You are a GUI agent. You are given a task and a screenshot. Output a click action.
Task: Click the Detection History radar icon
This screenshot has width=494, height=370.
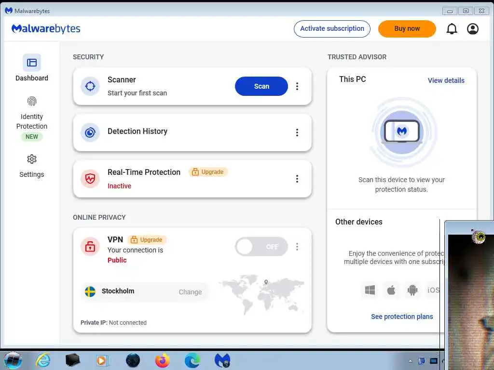(90, 132)
